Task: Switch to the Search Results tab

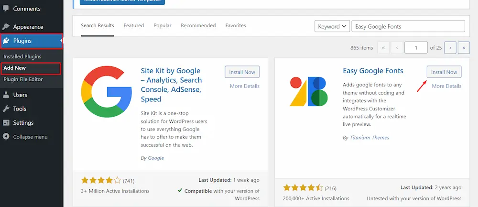Action: coord(97,26)
